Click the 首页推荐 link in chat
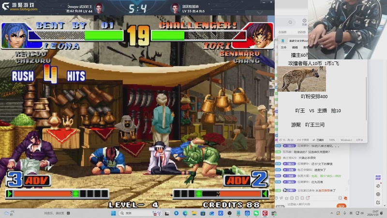The width and height of the screenshot is (387, 218). (323, 190)
